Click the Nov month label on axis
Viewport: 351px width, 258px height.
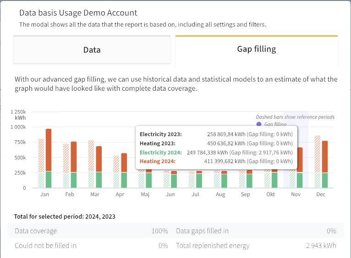click(x=296, y=195)
